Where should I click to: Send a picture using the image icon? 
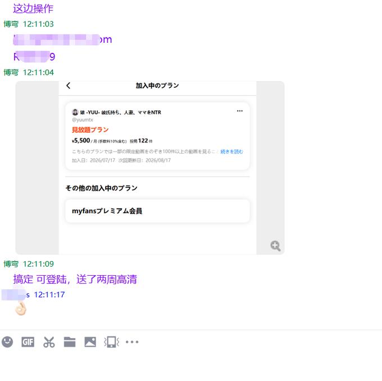pyautogui.click(x=90, y=342)
